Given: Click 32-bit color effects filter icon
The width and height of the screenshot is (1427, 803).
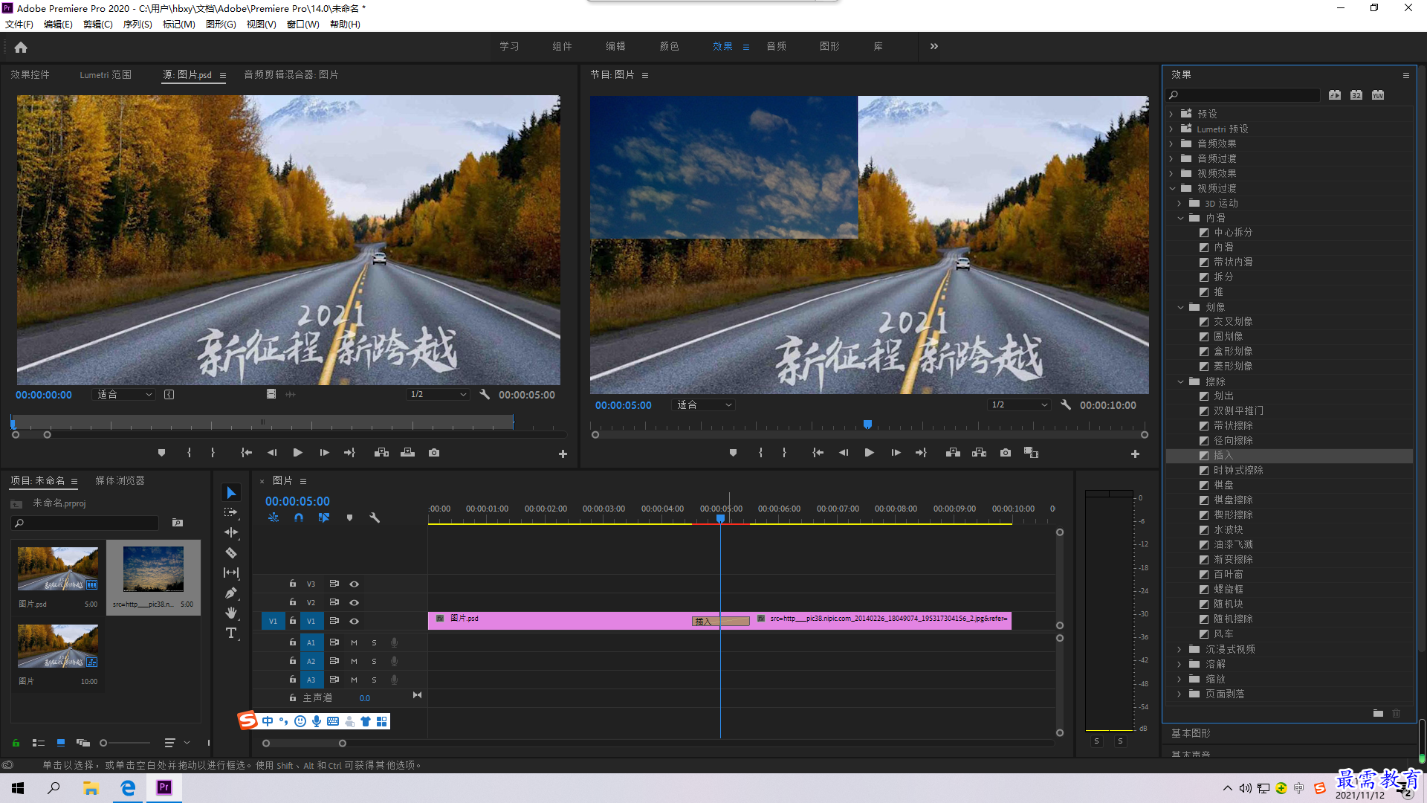Looking at the screenshot, I should pos(1356,95).
